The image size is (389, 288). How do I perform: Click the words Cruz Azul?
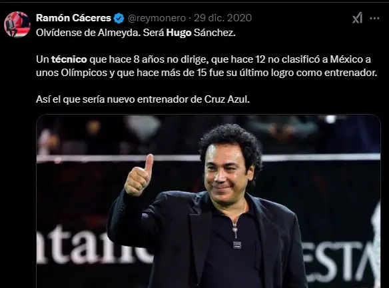tap(226, 99)
